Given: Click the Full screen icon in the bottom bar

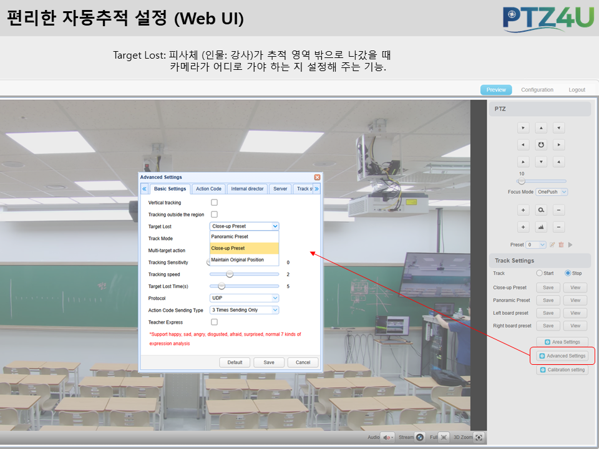Looking at the screenshot, I should pos(444,437).
